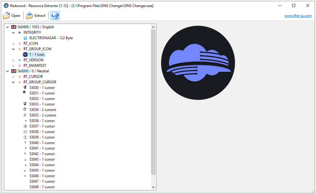Click the pink dot beside RT_MANIFEST
Screen dimensions: 316x194
20,66
